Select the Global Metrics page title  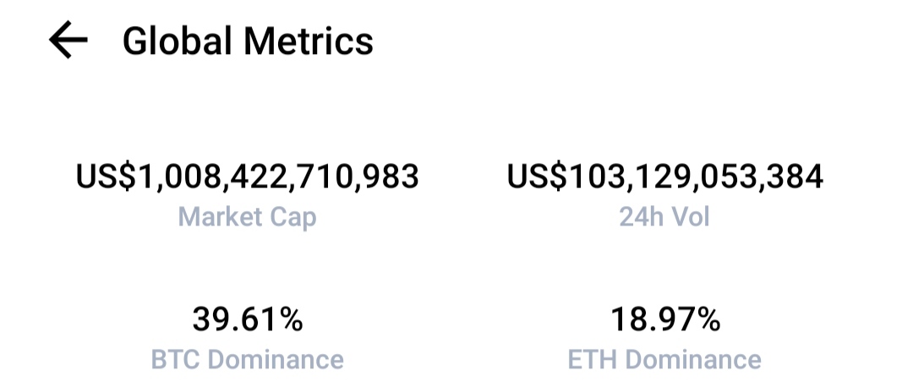point(248,41)
